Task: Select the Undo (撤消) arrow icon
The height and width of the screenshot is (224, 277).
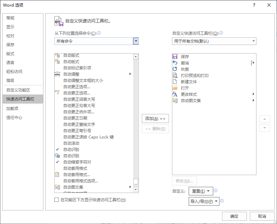Action: pyautogui.click(x=175, y=63)
